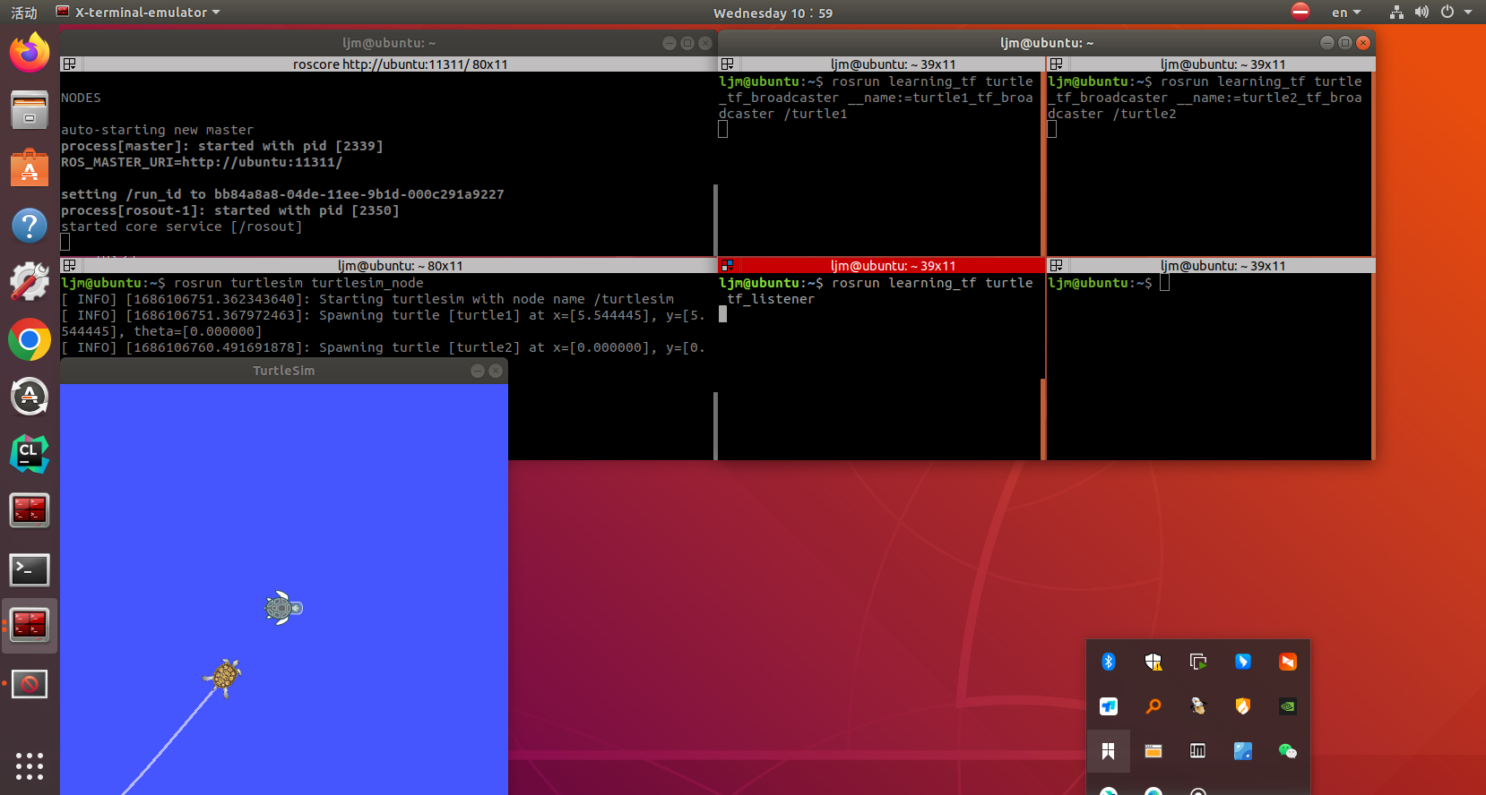Launch Google Chrome from the dock
The image size is (1486, 795).
30,340
